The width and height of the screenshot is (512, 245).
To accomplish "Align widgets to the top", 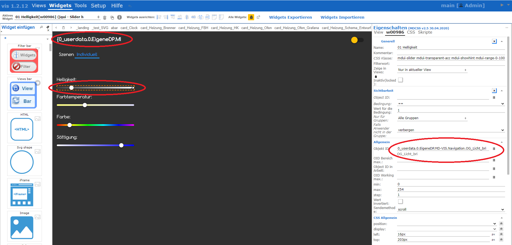I will coord(173,17).
